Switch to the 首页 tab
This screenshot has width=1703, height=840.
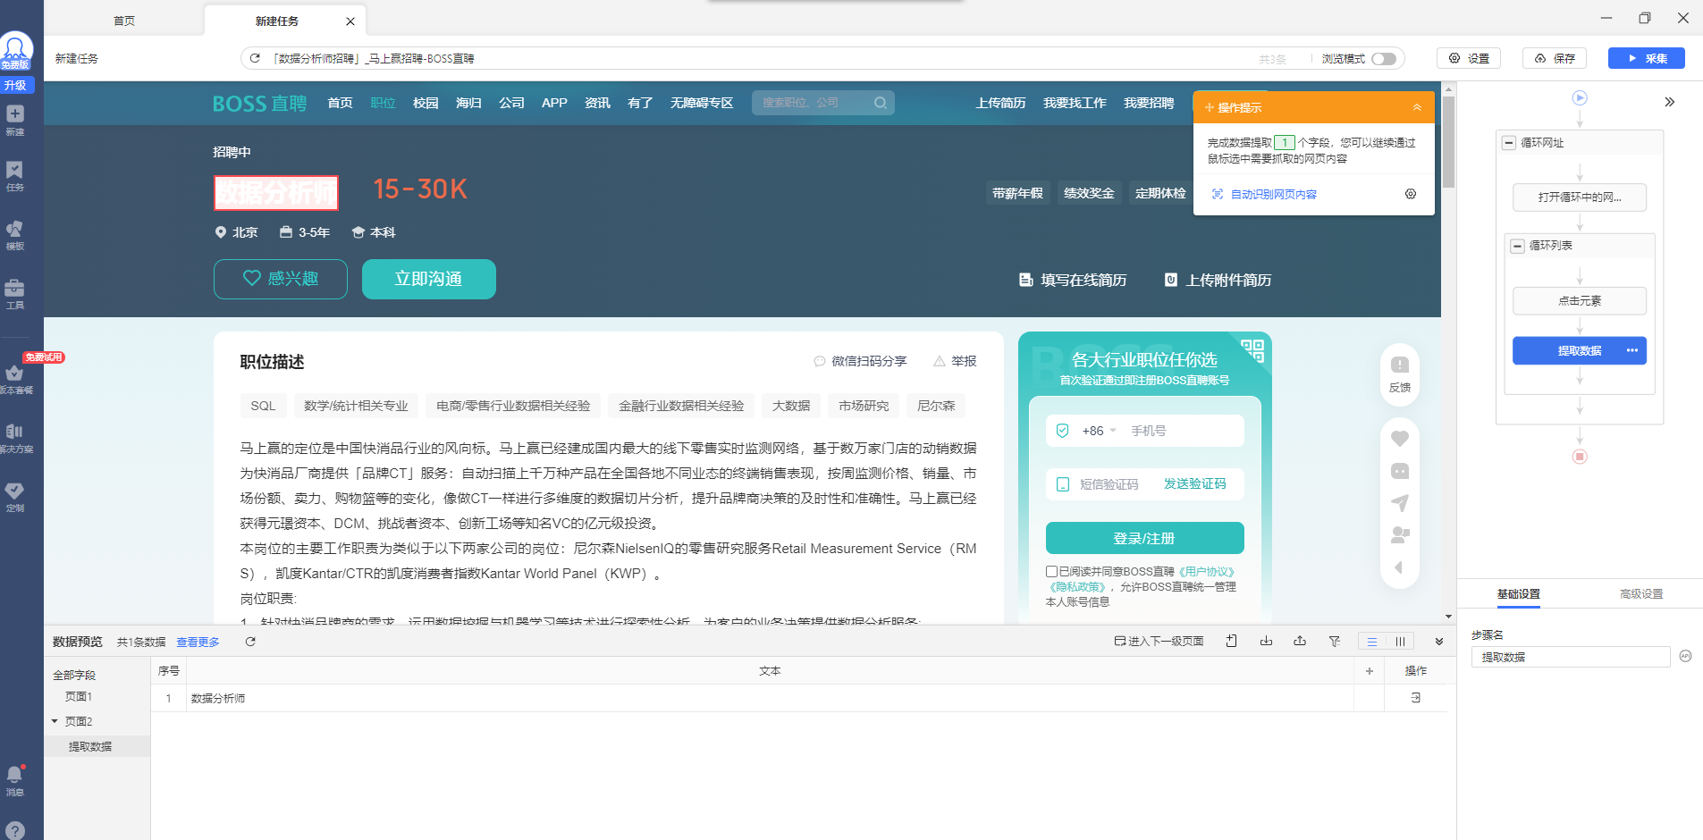click(x=124, y=21)
